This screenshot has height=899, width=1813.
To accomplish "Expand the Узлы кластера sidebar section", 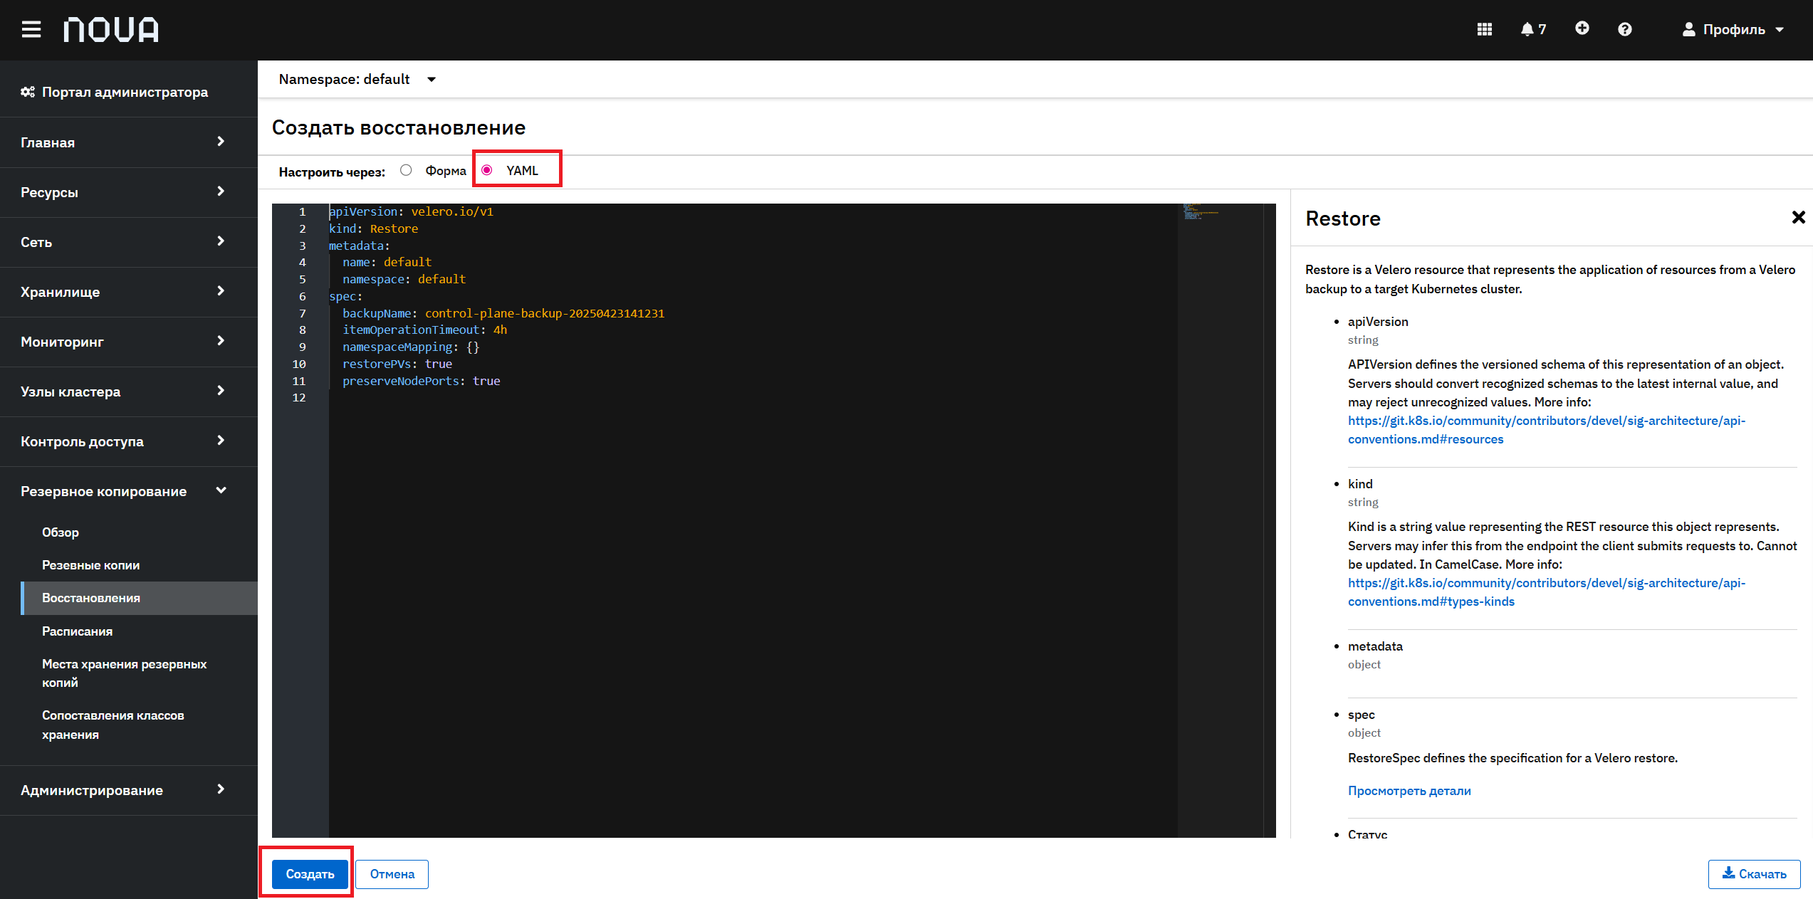I will tap(128, 391).
